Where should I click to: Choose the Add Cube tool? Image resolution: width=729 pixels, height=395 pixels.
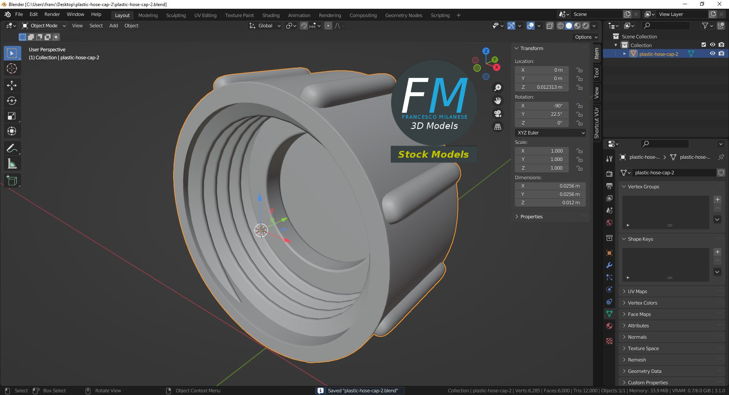pyautogui.click(x=12, y=180)
